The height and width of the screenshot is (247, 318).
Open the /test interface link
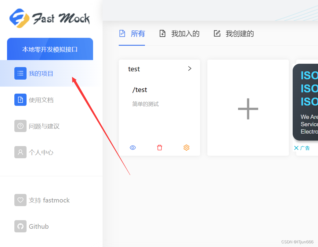pyautogui.click(x=139, y=90)
